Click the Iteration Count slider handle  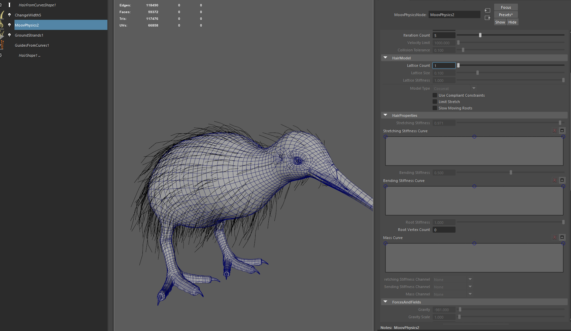click(x=480, y=35)
